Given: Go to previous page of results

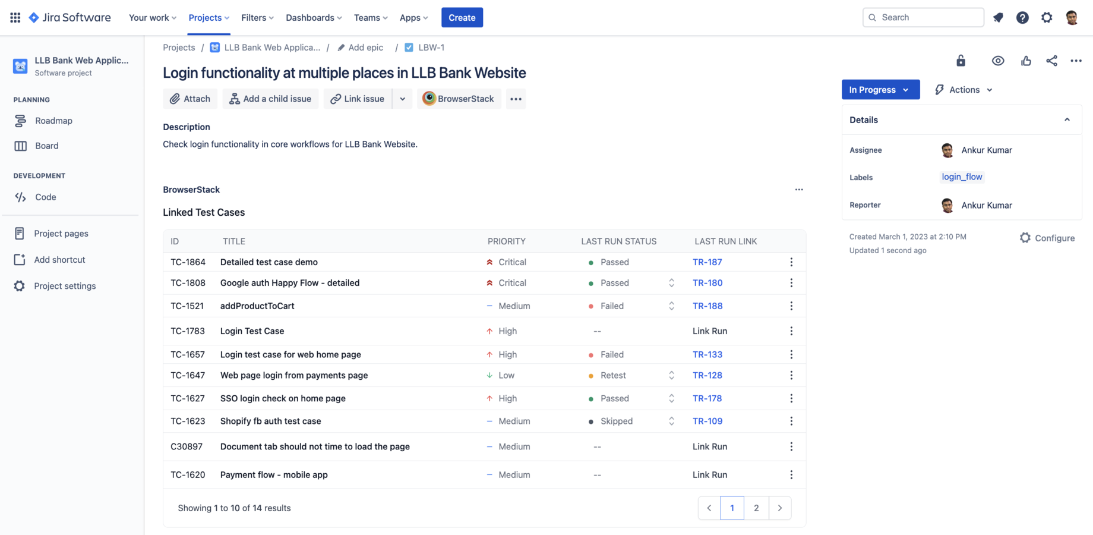Looking at the screenshot, I should [709, 508].
